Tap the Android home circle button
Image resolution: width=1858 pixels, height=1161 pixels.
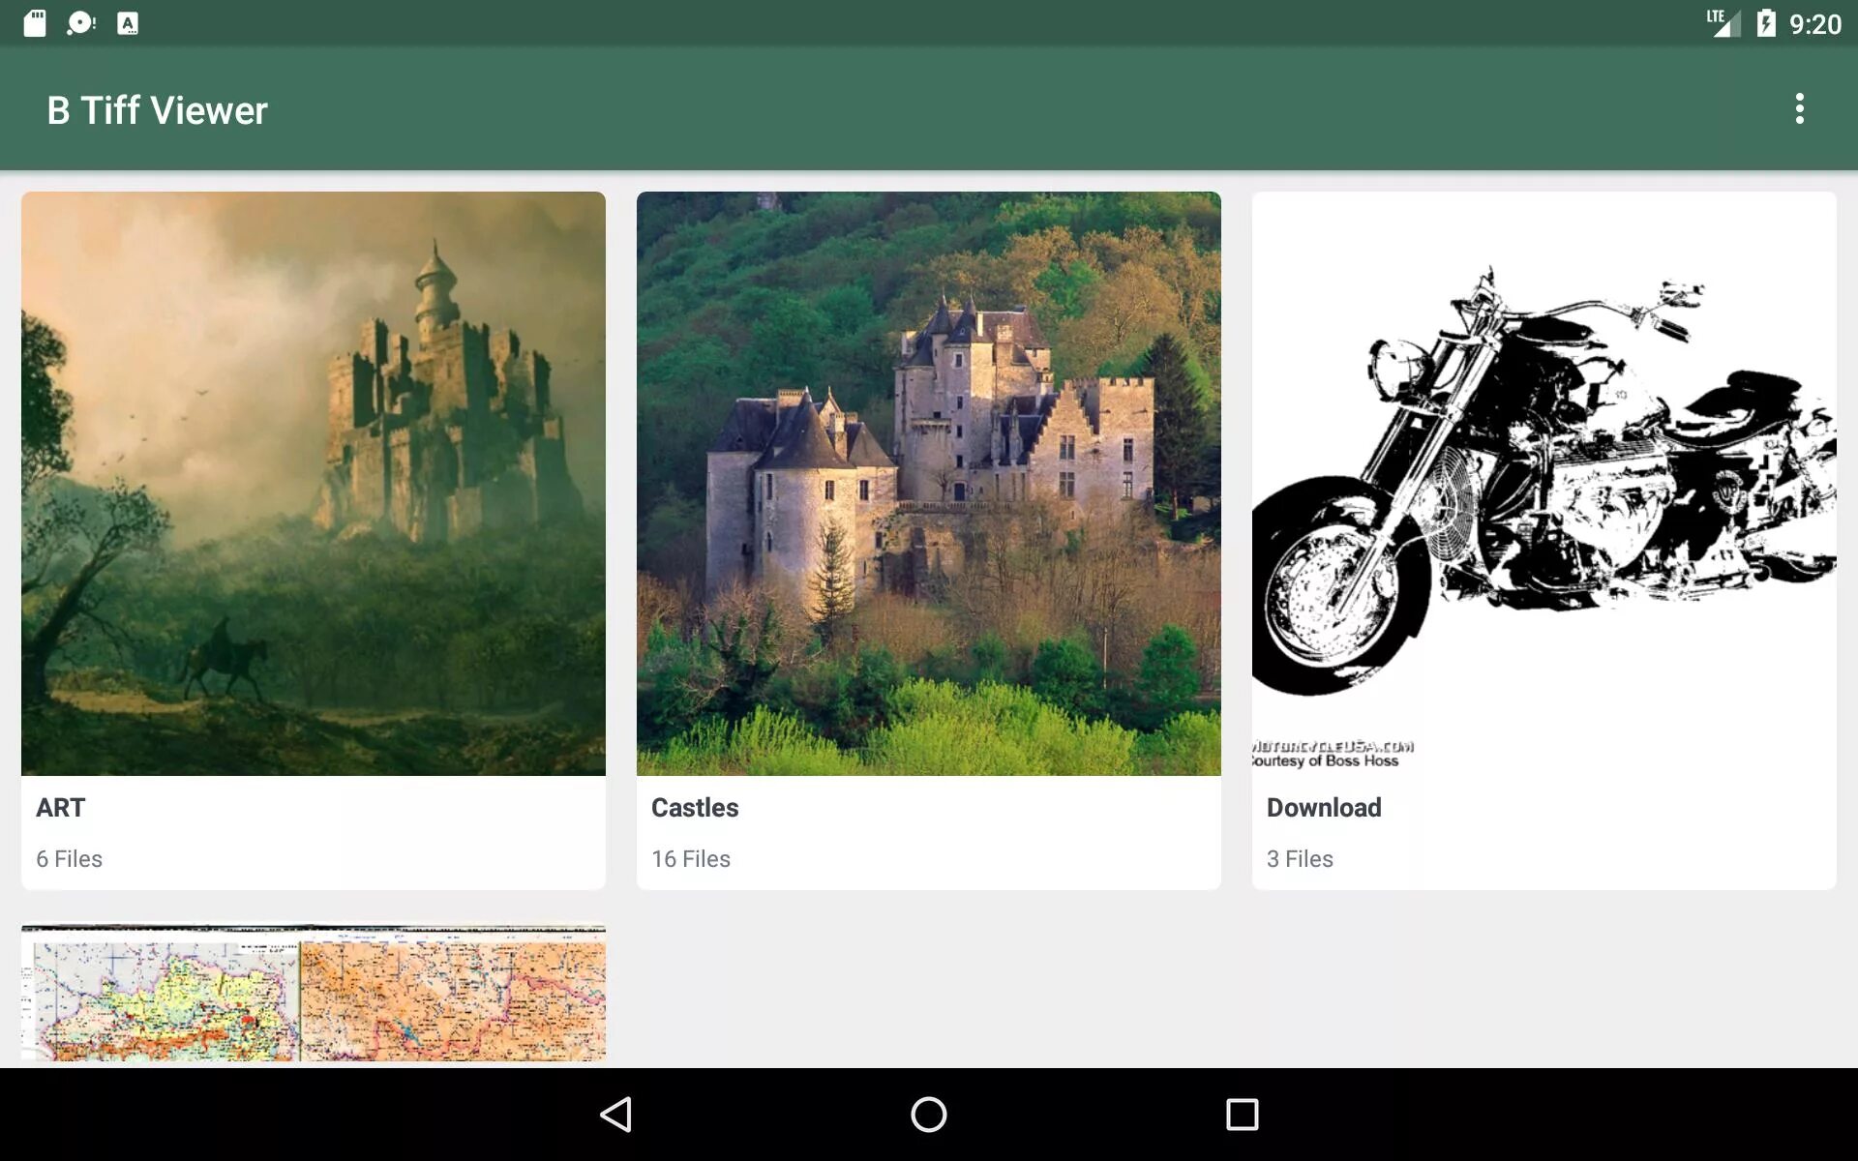[929, 1115]
